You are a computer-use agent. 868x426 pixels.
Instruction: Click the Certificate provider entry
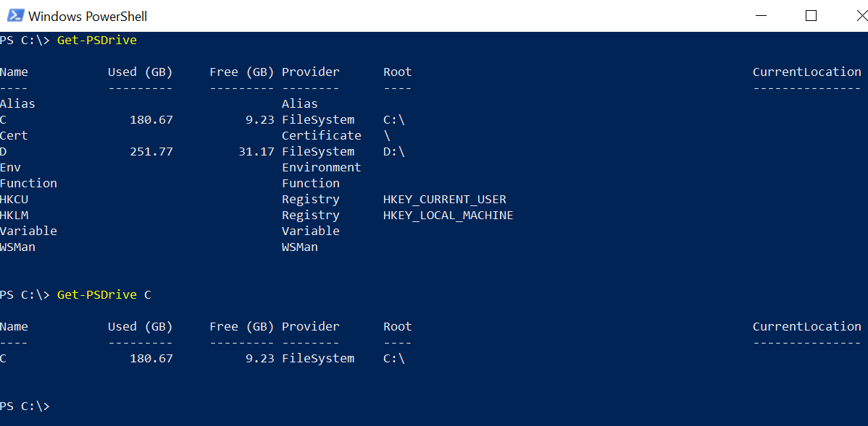[x=322, y=136]
